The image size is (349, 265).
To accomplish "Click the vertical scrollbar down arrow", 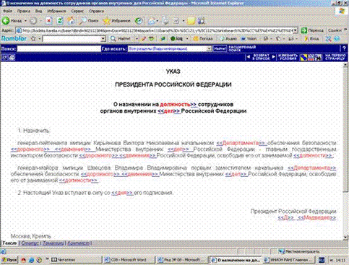I will tap(345, 237).
